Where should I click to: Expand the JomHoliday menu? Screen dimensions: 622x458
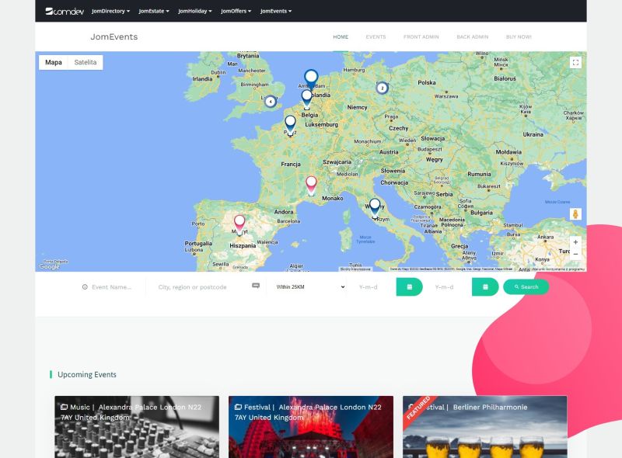[193, 12]
